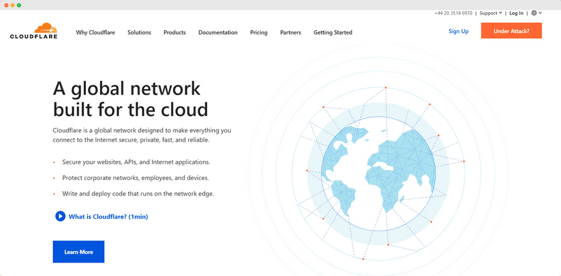Viewport: 561px width, 276px height.
Task: Open the Pricing page
Action: coord(259,33)
